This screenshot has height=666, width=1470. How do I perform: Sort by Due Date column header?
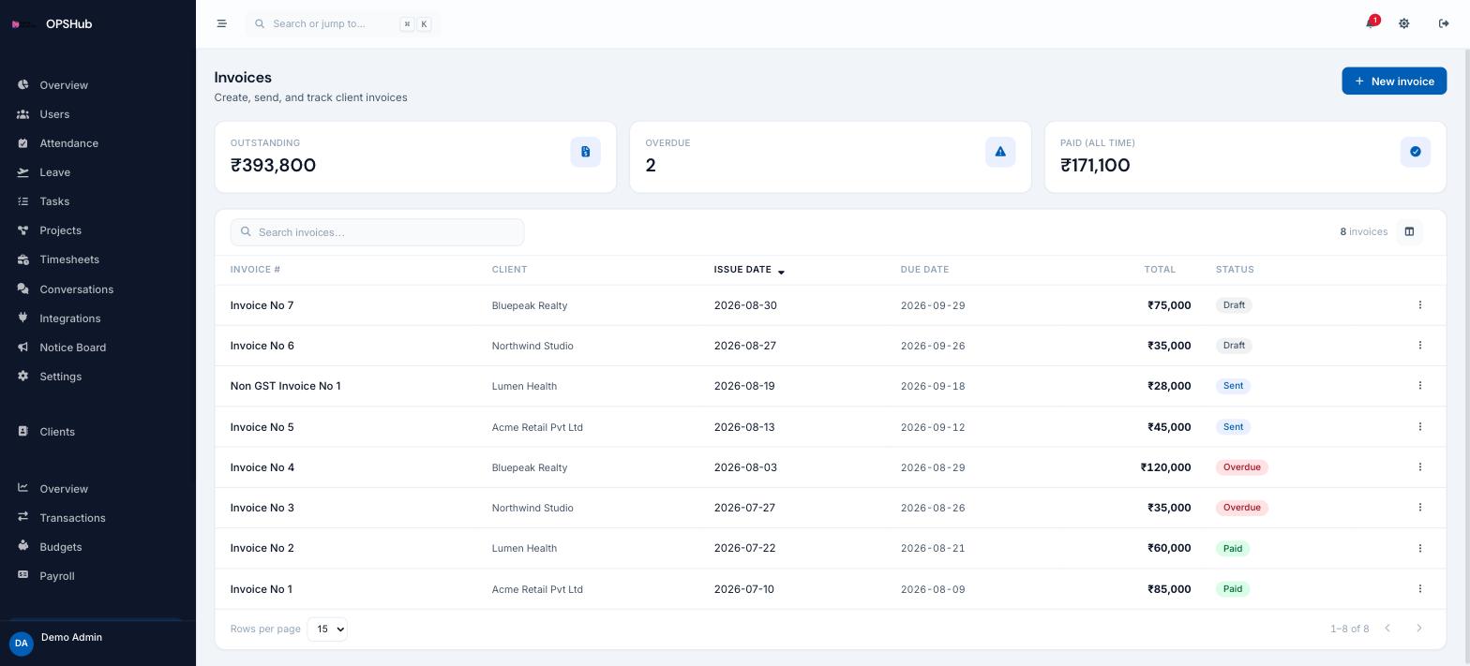point(924,270)
